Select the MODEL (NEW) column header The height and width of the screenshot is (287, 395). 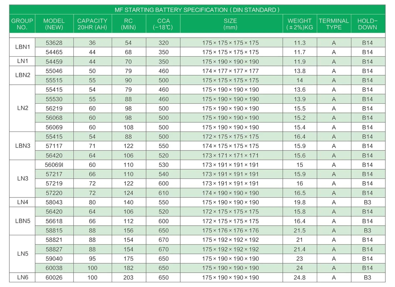54,24
